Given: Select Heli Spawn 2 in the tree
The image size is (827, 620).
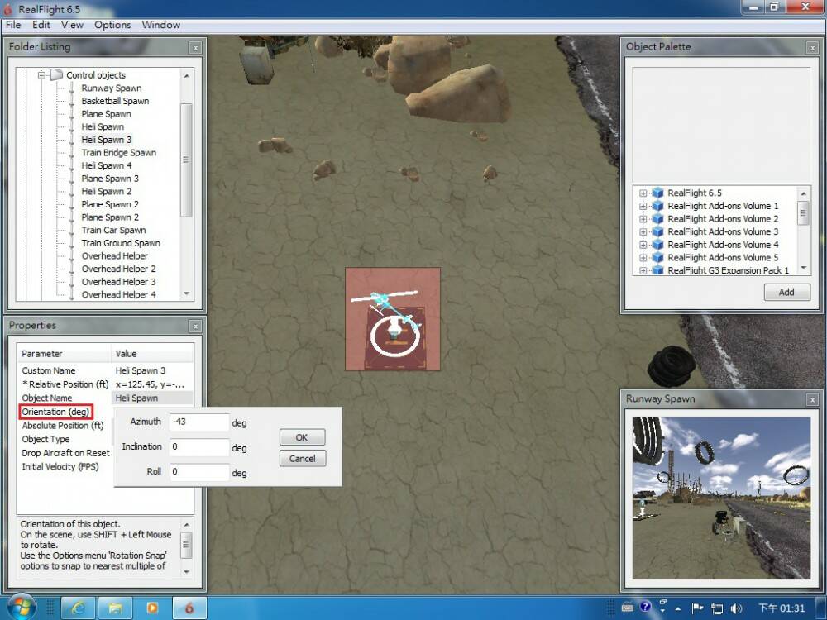Looking at the screenshot, I should coord(107,192).
